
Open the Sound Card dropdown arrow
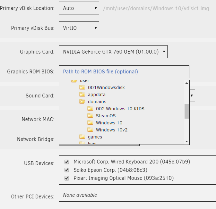[192, 96]
